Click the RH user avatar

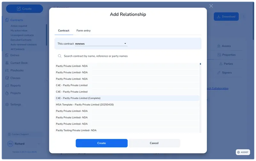coord(10,144)
